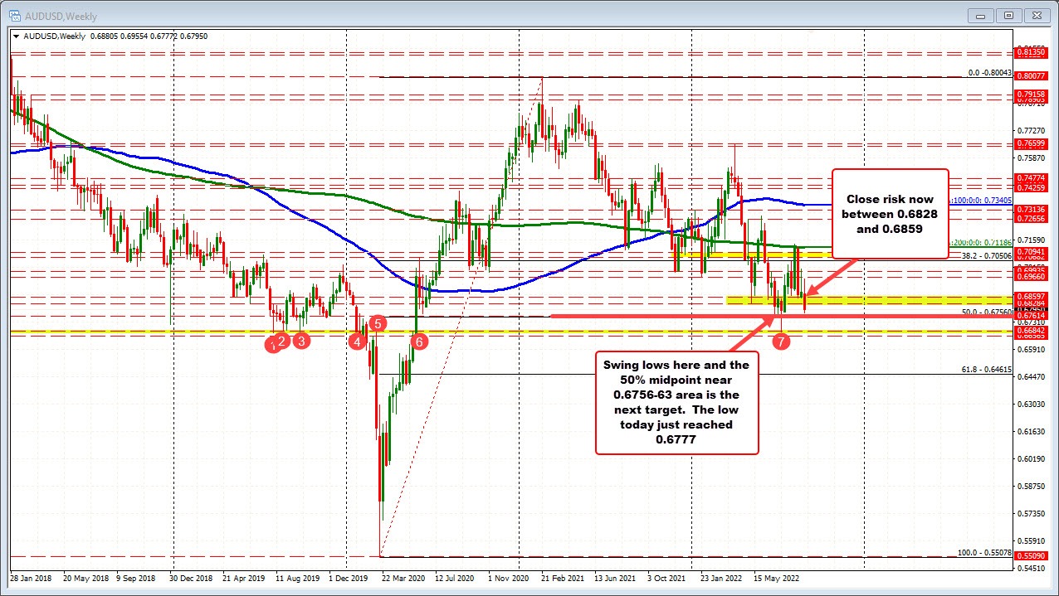Click red marker numbered 4 near December 2019
Screen dimensions: 1059x596
(x=357, y=340)
